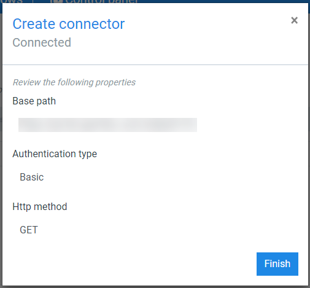Click the Create connector title
The width and height of the screenshot is (310, 288).
(x=69, y=24)
